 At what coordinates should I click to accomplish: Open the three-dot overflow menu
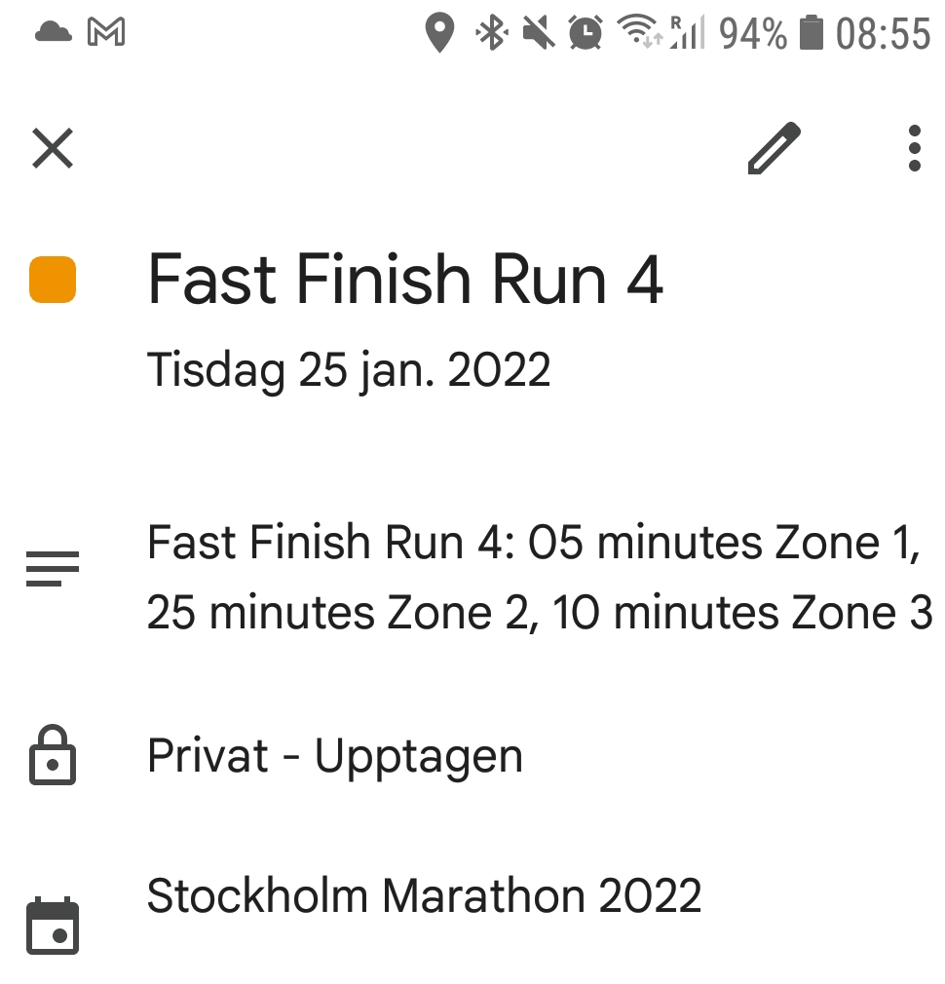tap(914, 149)
